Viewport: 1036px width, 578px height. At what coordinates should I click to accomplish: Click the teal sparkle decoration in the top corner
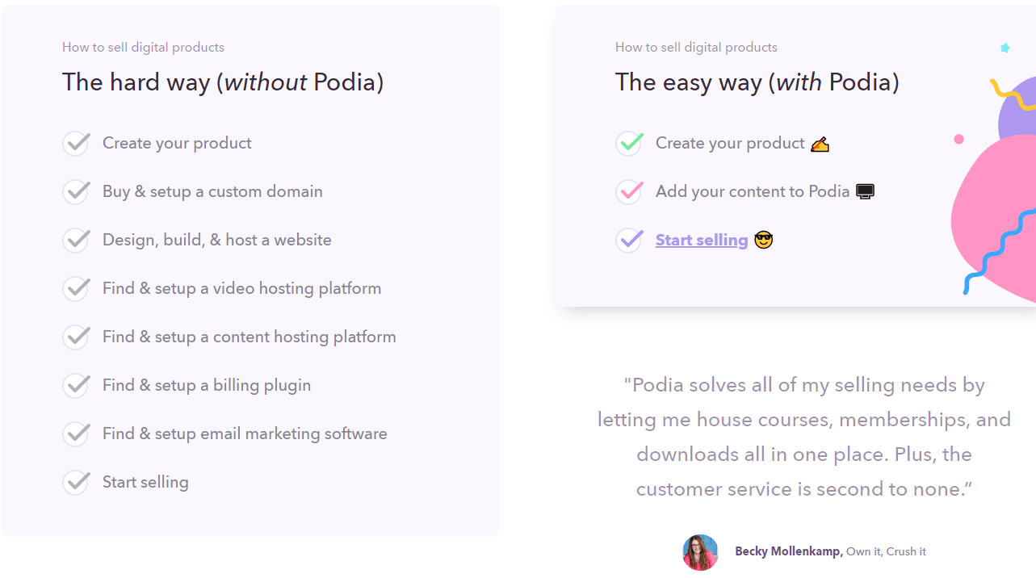[x=1005, y=48]
